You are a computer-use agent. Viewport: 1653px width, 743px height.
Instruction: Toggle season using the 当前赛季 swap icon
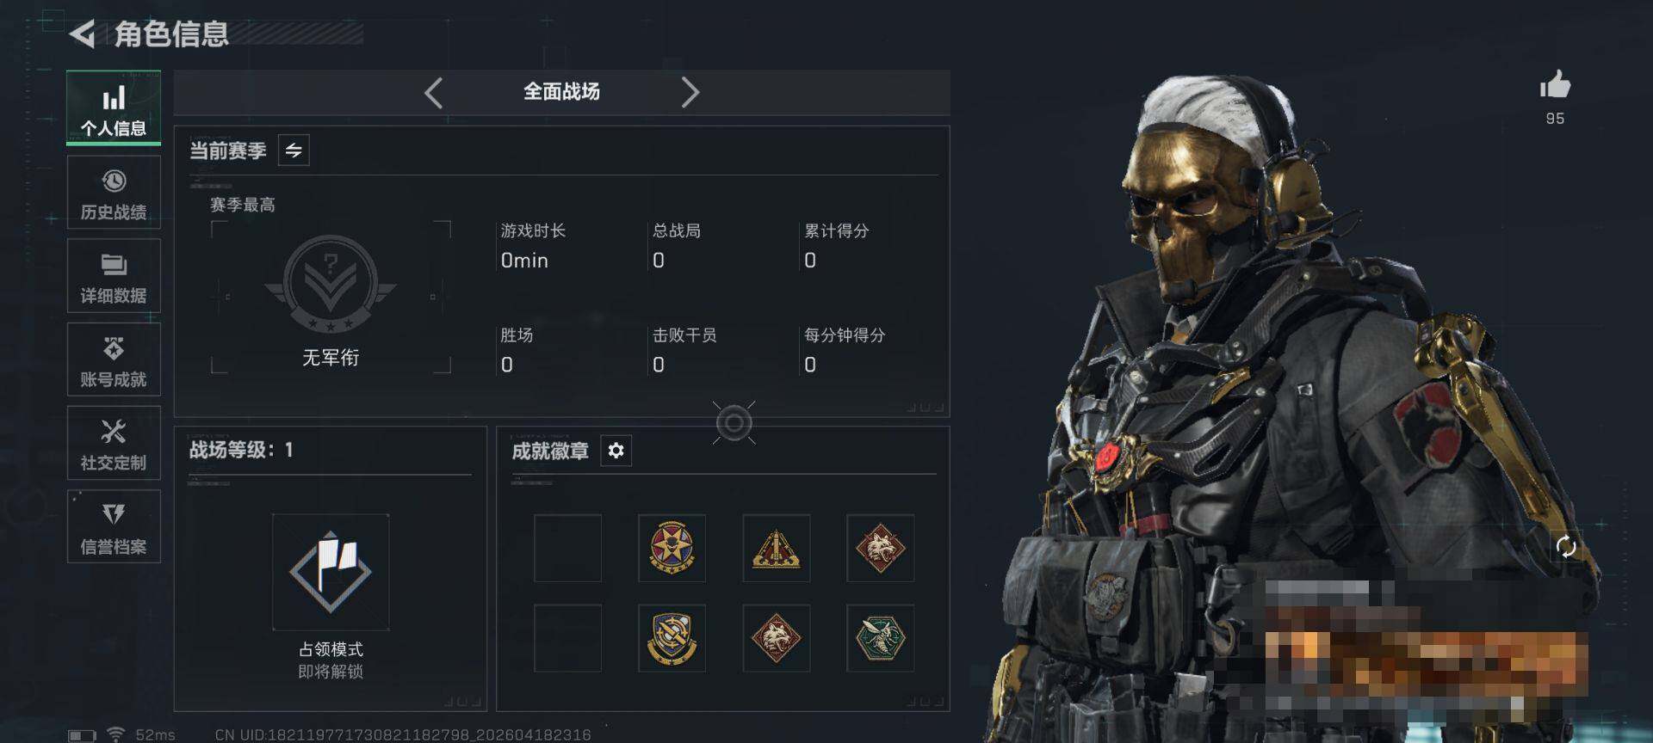(294, 150)
